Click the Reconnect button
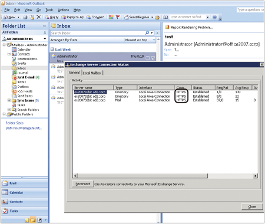265x224 pixels. tap(82, 184)
